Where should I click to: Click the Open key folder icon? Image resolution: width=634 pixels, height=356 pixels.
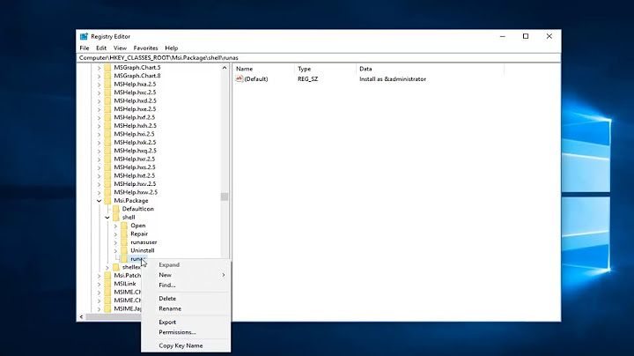click(x=124, y=226)
